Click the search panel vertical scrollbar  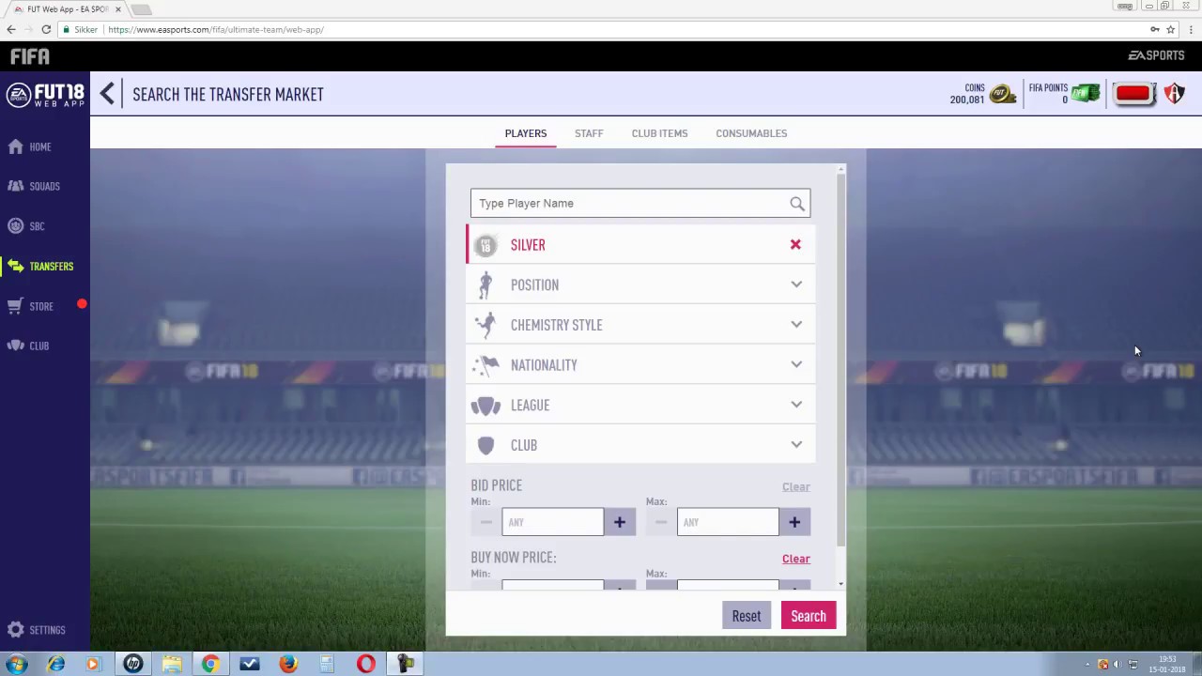pos(840,361)
